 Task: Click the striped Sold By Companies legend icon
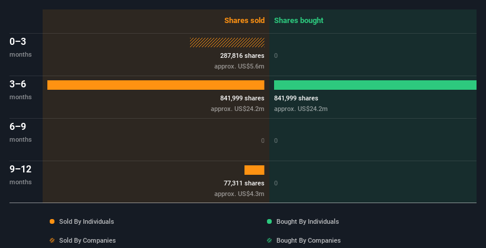[x=52, y=240]
